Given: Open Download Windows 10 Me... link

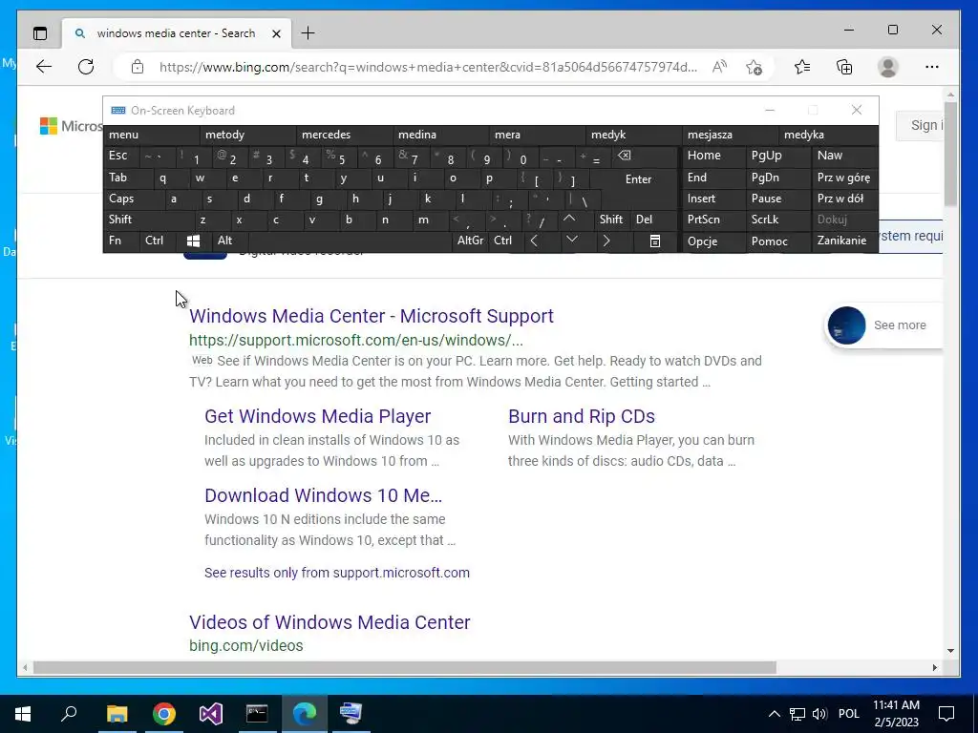Looking at the screenshot, I should coord(323,495).
